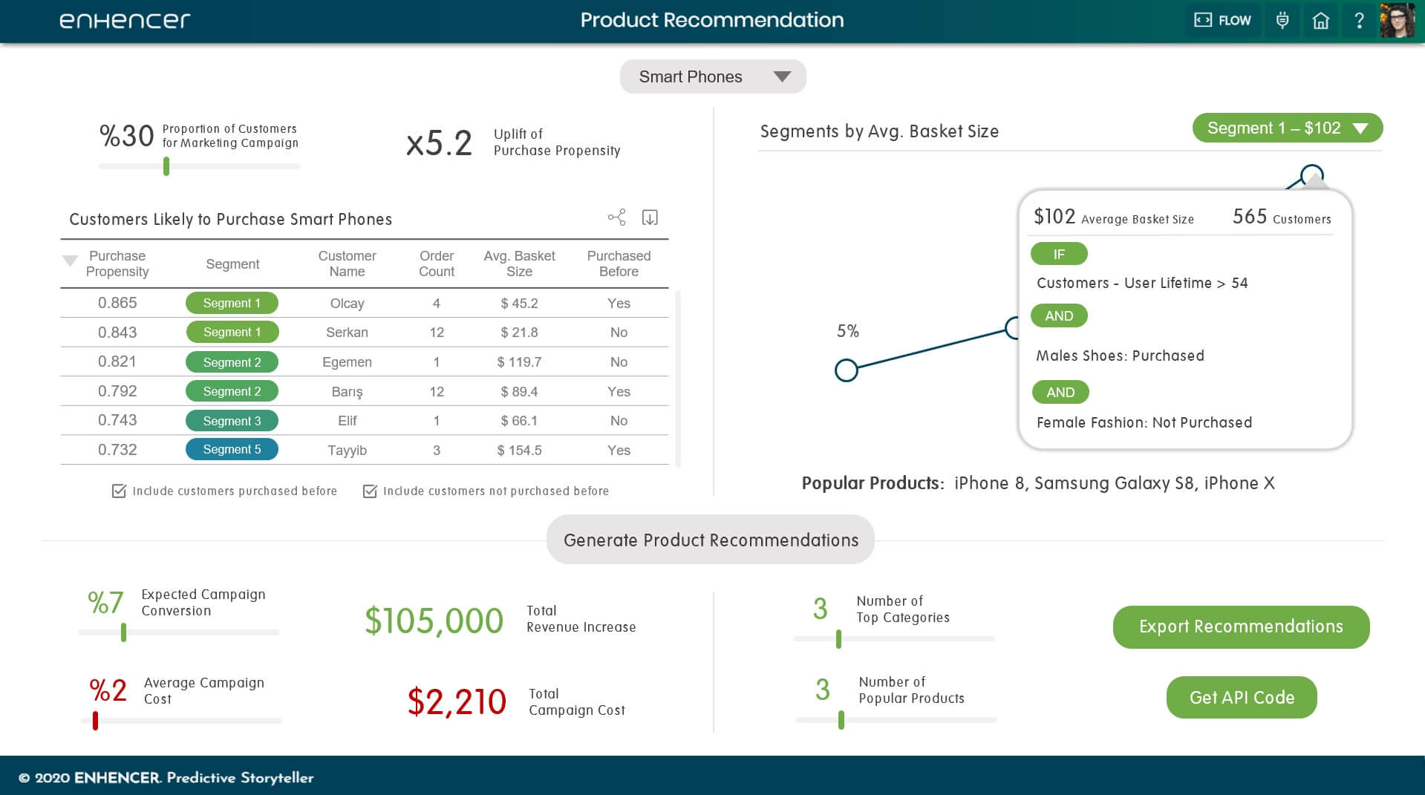This screenshot has height=795, width=1425.
Task: Adjust Proportion of Customers slider handle
Action: coord(166,166)
